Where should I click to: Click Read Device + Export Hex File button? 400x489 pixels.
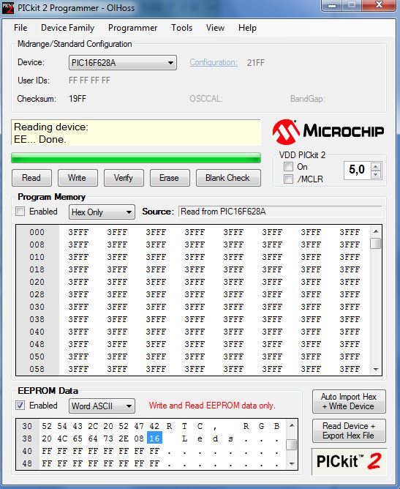(x=349, y=430)
